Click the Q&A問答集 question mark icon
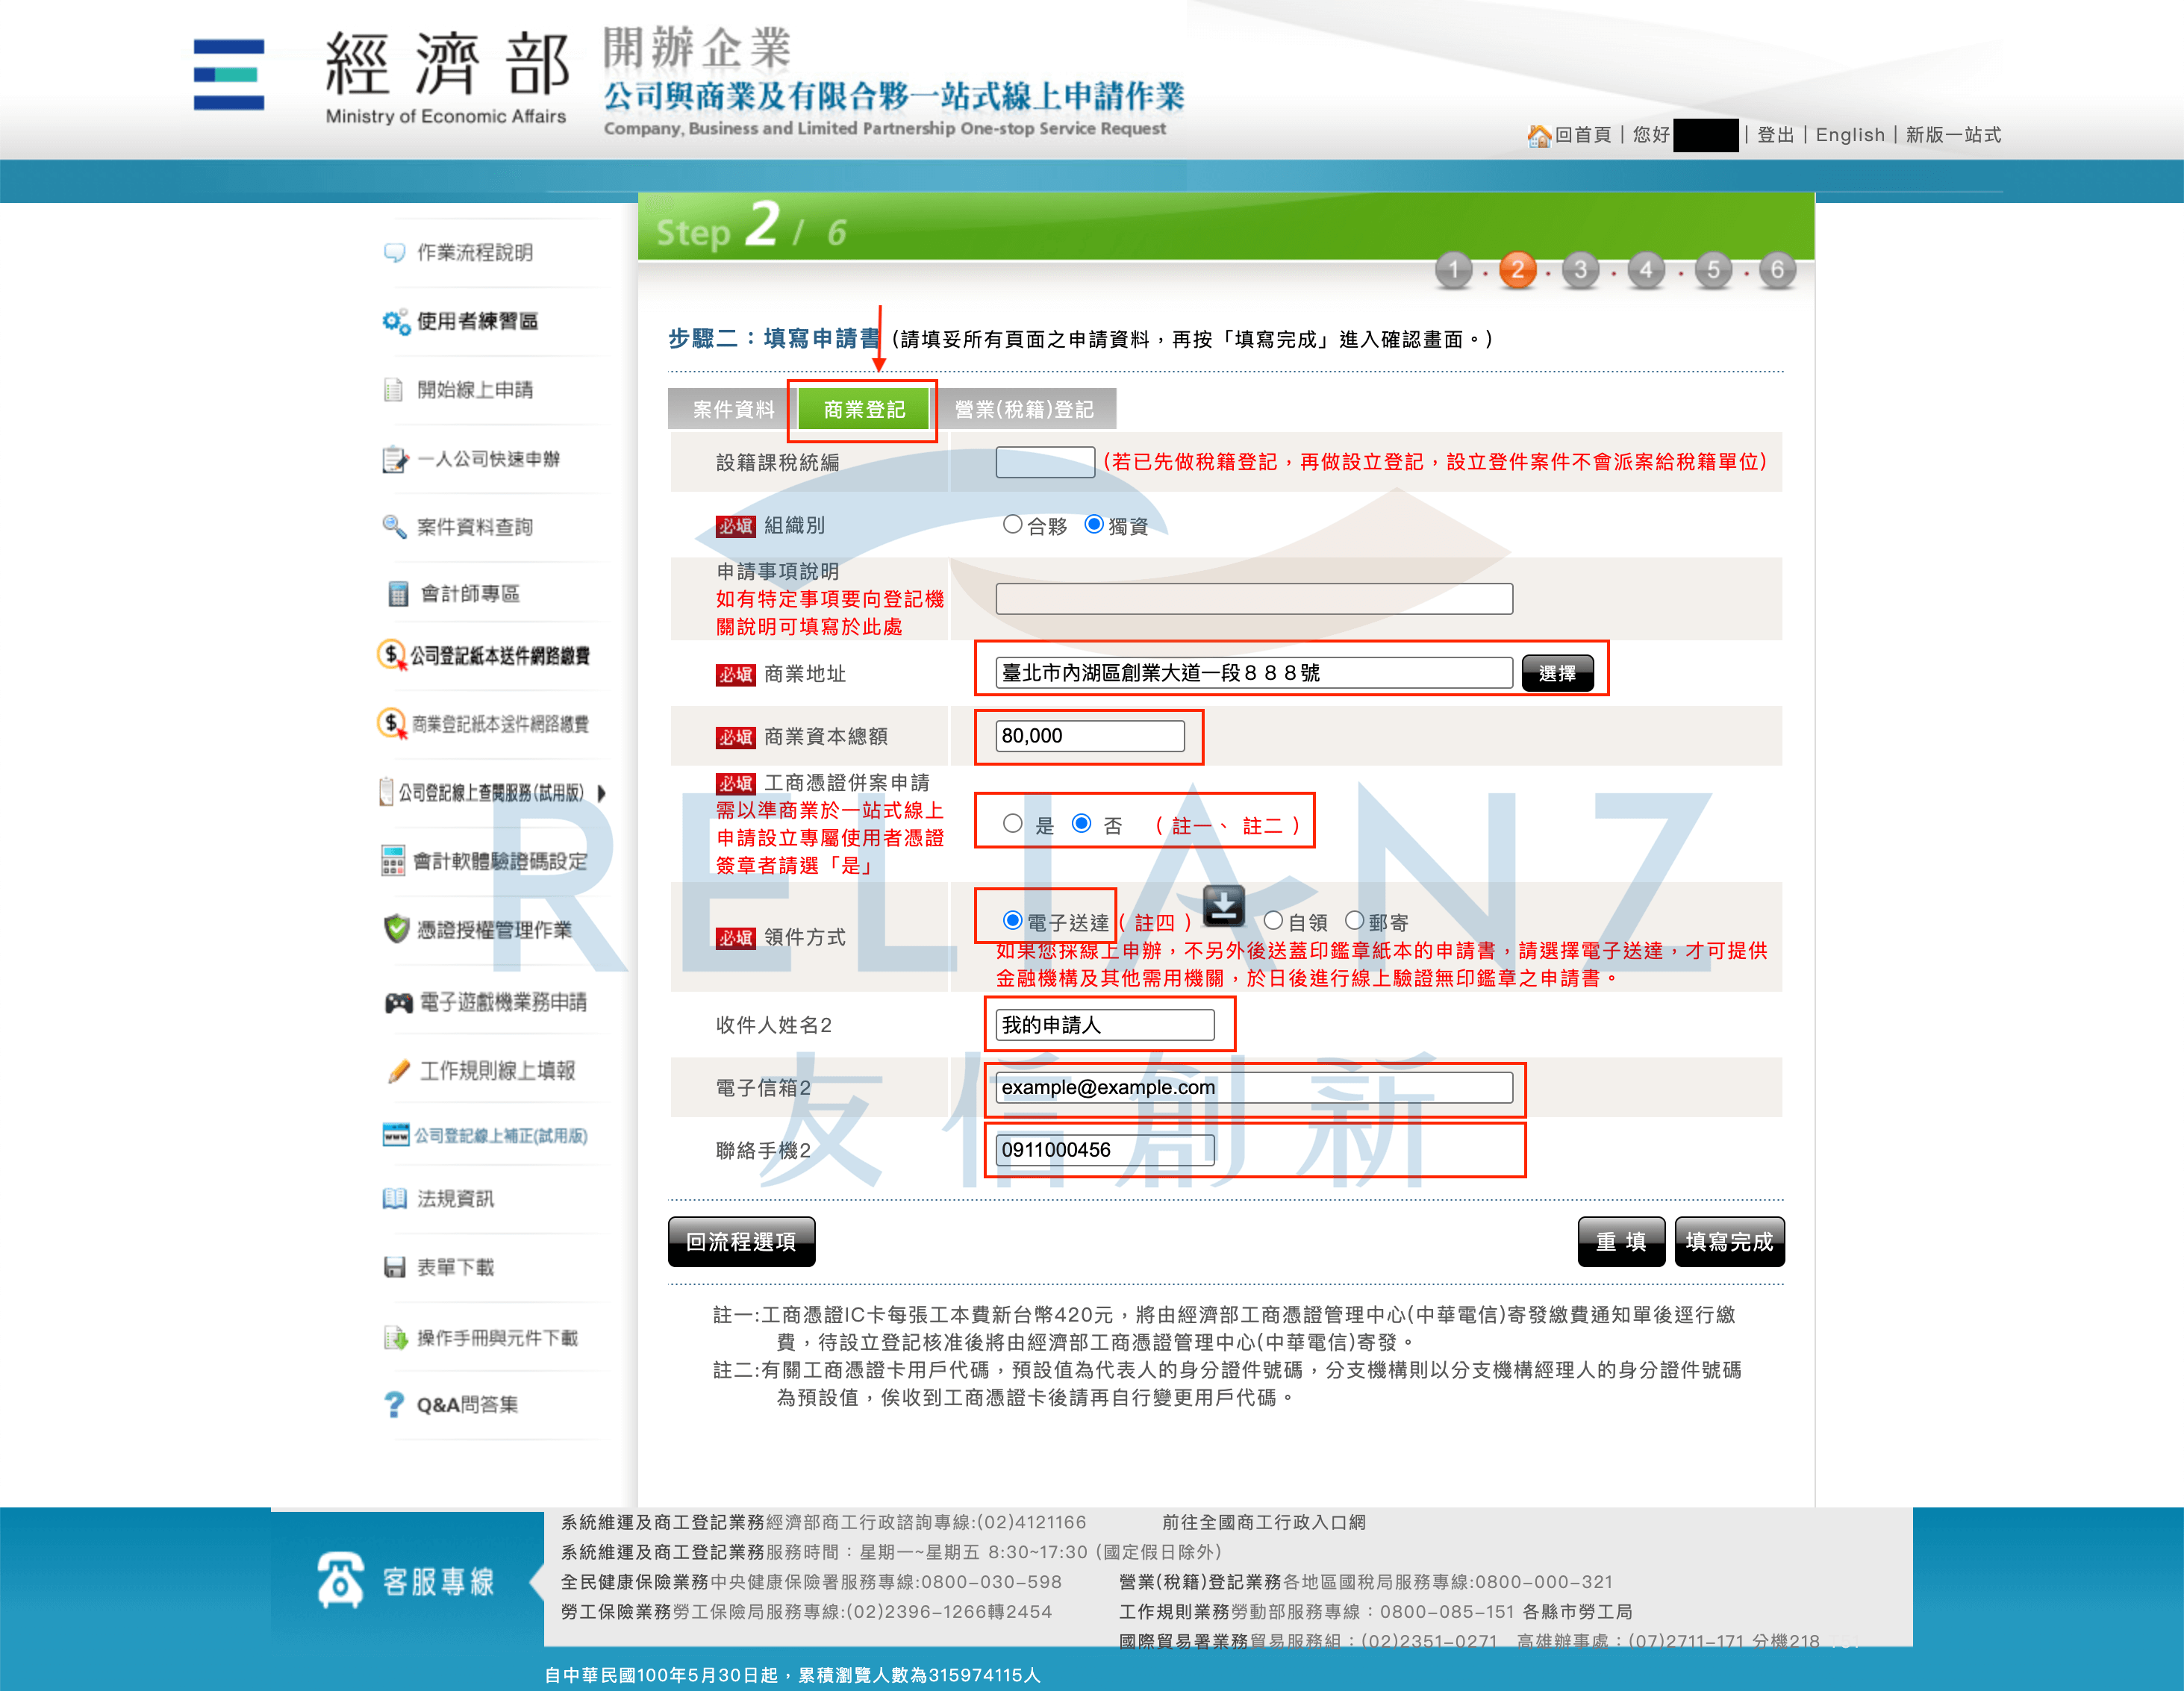Screen dimensions: 2184x1691 (394, 1405)
